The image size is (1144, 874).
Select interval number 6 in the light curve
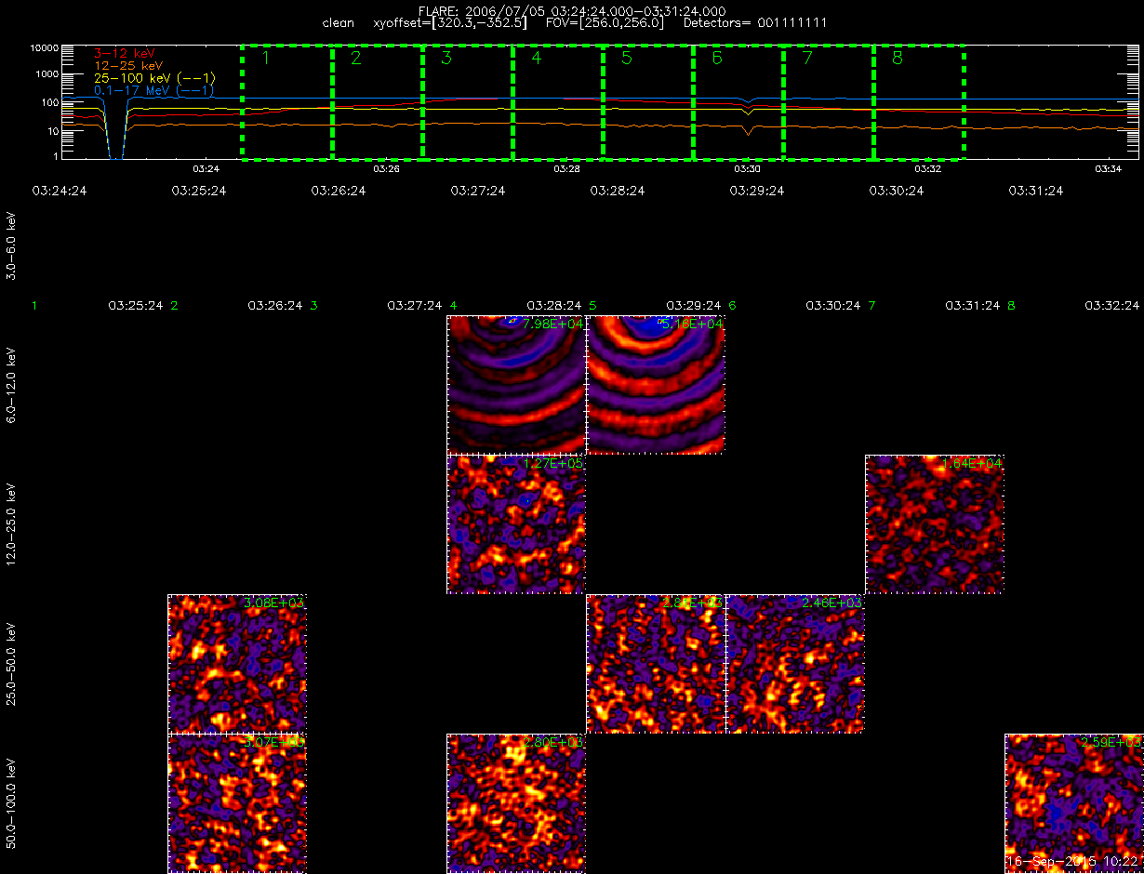pyautogui.click(x=716, y=58)
